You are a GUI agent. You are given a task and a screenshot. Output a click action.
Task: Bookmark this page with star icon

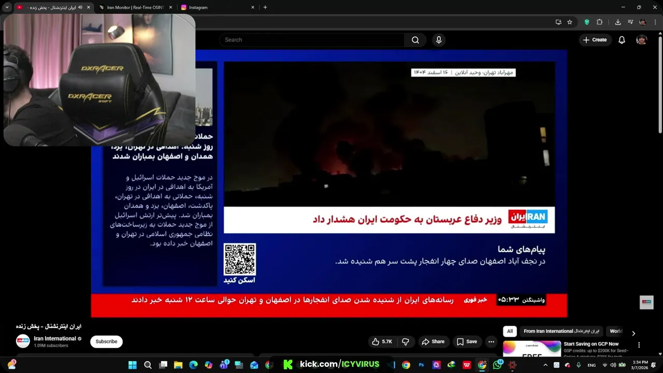tap(570, 22)
